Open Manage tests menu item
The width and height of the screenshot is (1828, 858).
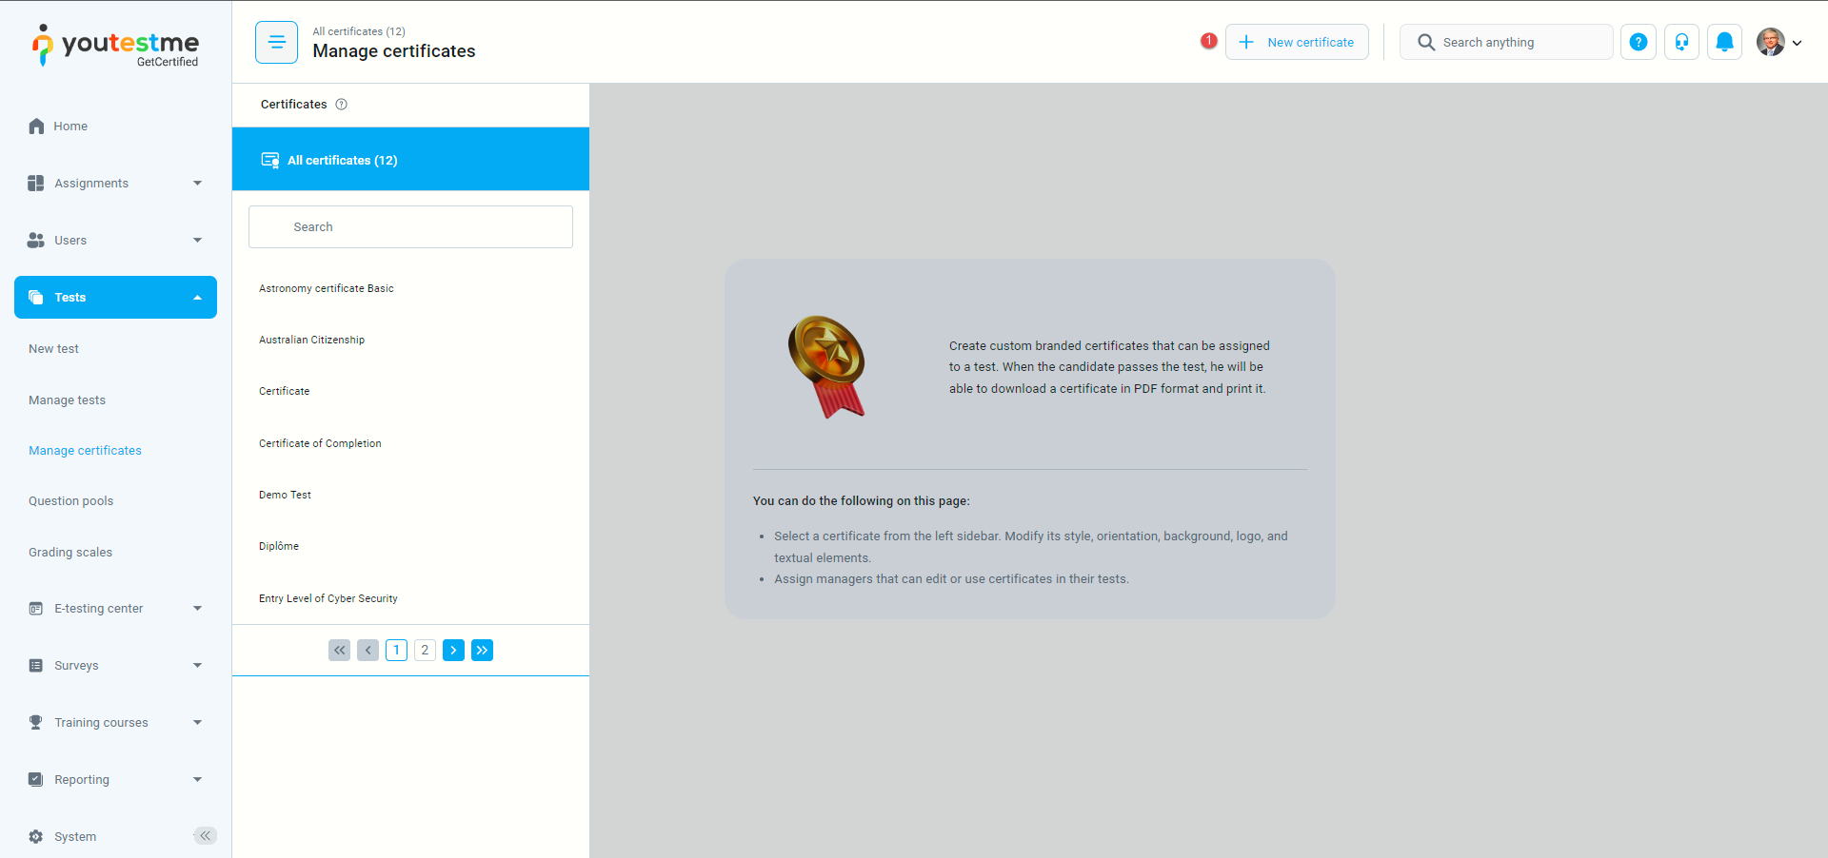pos(68,400)
